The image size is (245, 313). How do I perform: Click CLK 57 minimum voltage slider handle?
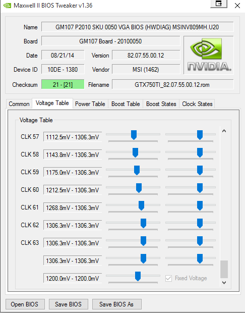tap(134, 135)
